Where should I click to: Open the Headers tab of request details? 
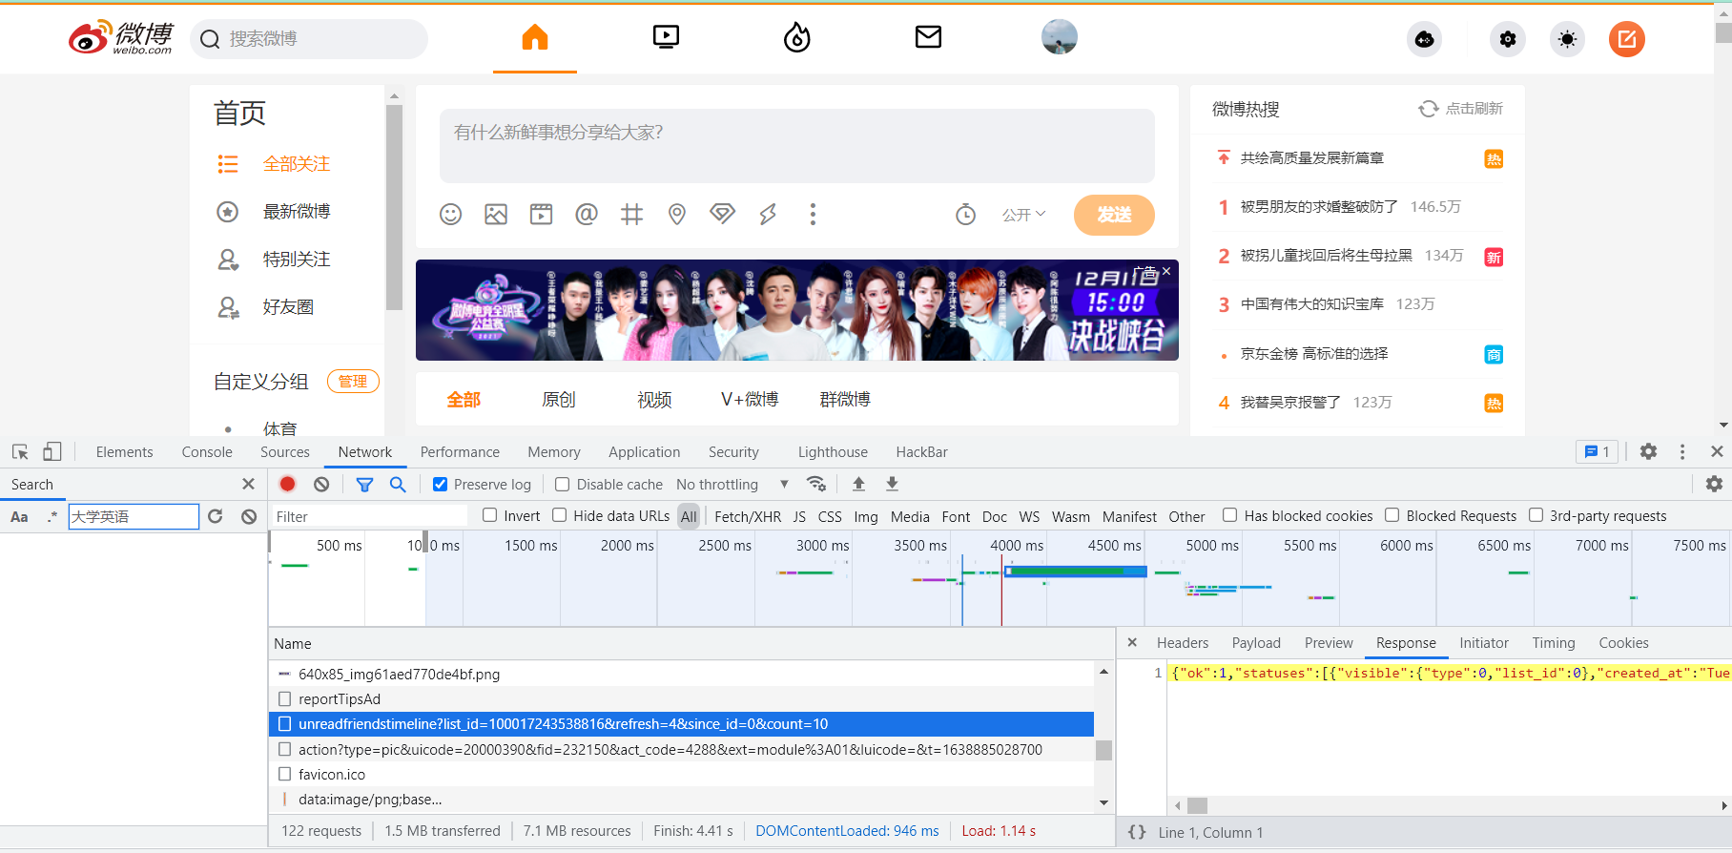point(1183,643)
